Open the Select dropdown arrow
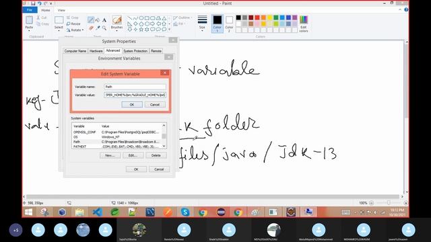Viewport: 431px width, 242px height. coord(59,30)
